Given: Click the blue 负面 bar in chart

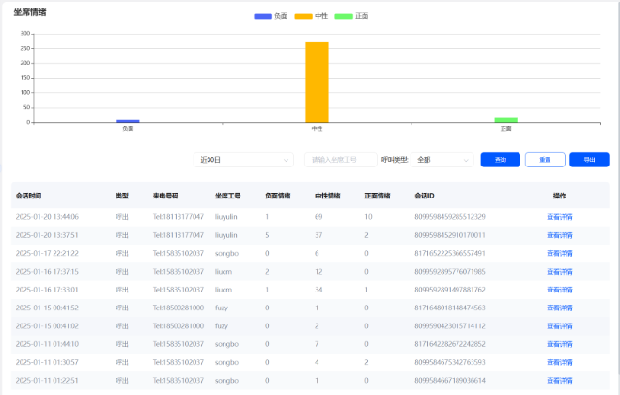Looking at the screenshot, I should click(128, 120).
